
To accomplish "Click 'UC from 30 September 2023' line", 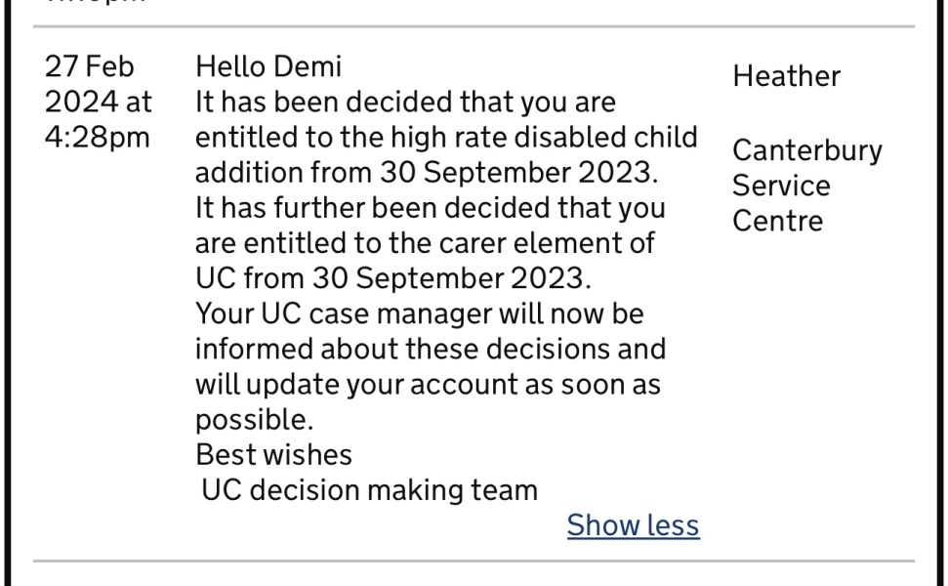I will pos(392,278).
